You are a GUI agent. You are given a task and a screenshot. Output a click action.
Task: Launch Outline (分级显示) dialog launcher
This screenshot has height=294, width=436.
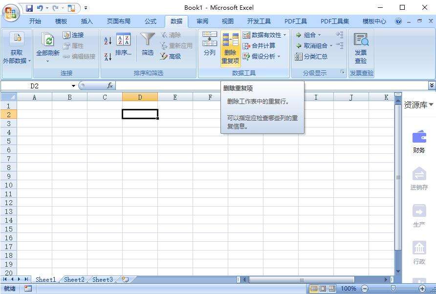[x=343, y=72]
